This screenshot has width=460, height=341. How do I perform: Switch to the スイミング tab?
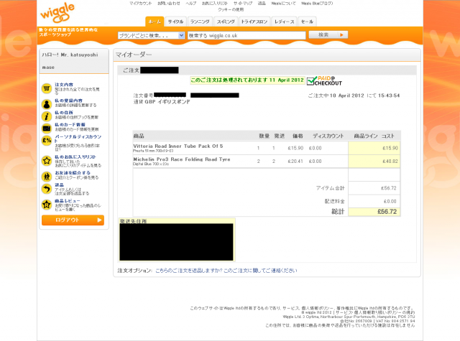pyautogui.click(x=226, y=22)
